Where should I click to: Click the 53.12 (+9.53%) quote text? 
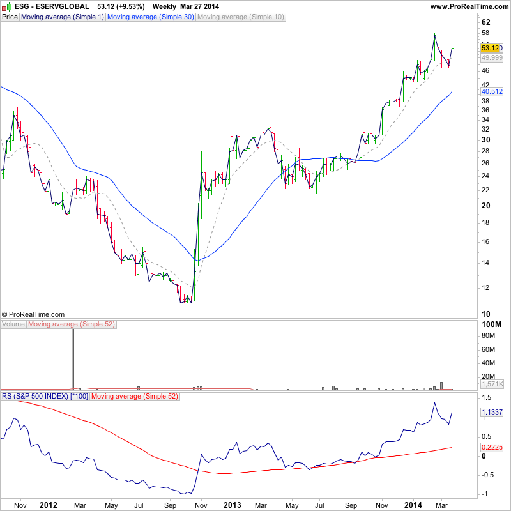click(x=121, y=6)
